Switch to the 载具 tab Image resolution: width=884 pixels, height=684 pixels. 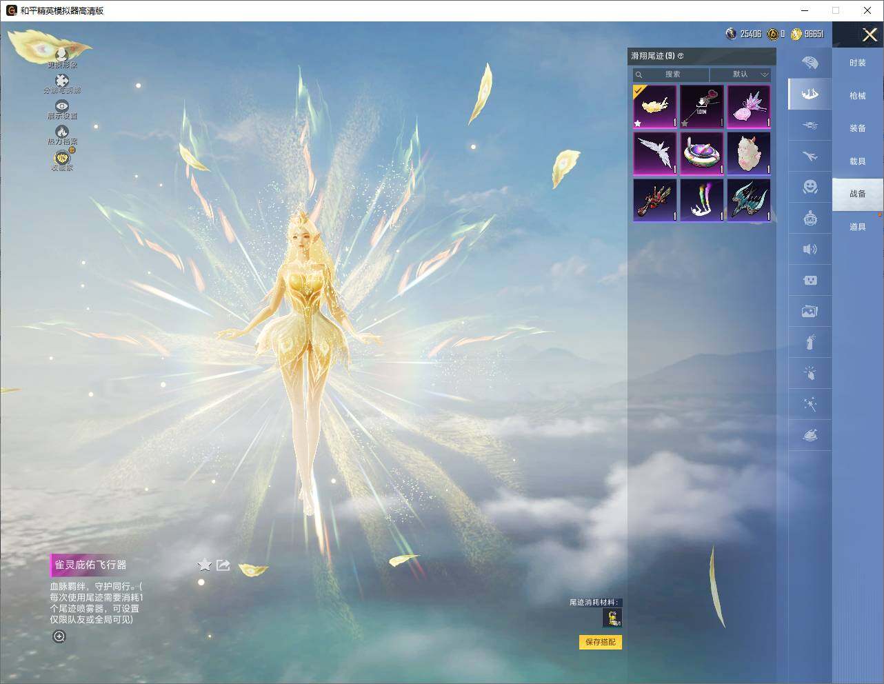coord(858,161)
